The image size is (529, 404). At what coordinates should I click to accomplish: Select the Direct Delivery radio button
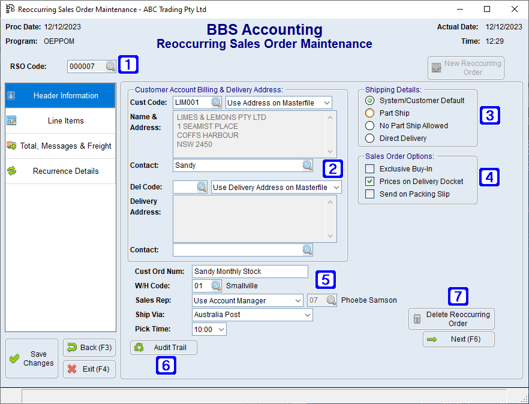(x=371, y=138)
